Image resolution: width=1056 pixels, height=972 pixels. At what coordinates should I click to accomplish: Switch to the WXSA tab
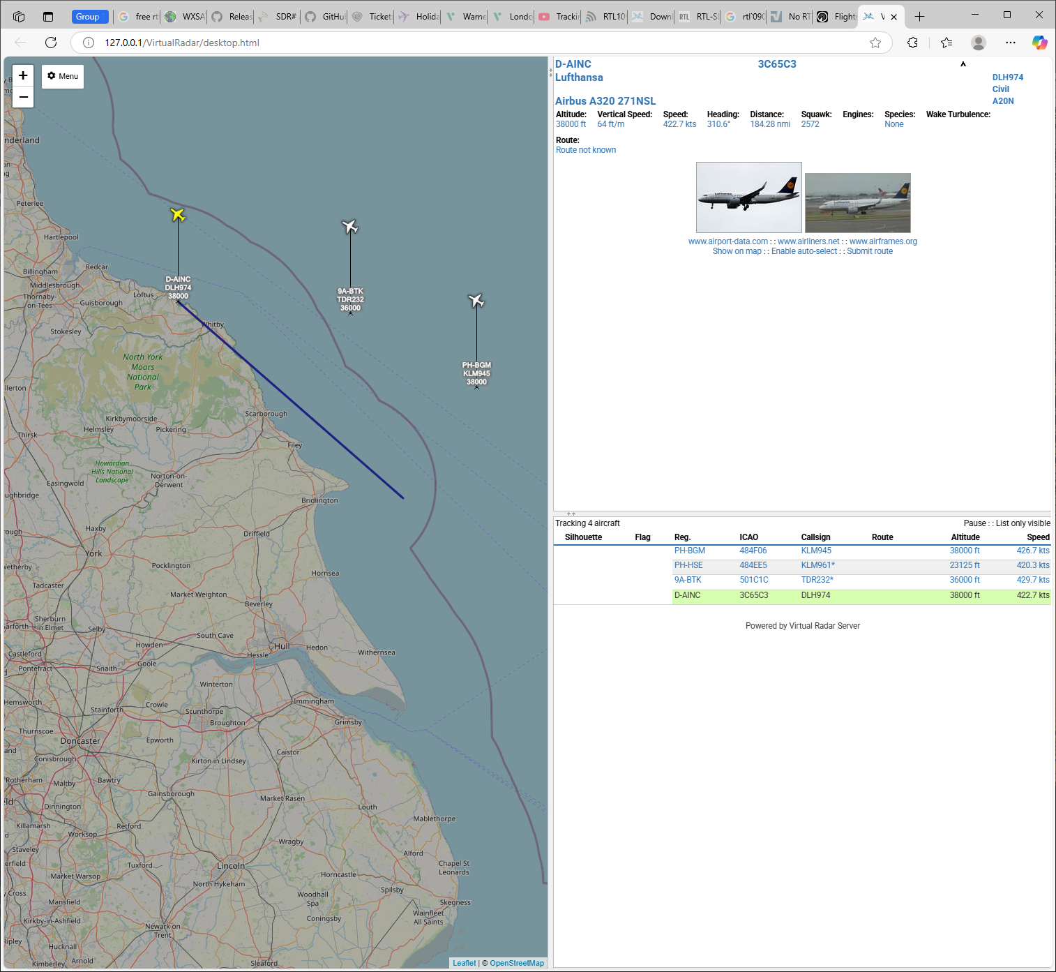[x=186, y=16]
